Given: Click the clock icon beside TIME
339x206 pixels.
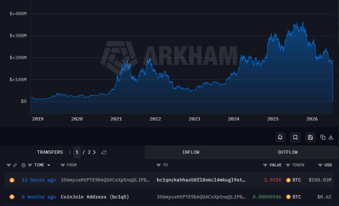Looking at the screenshot, I should tap(23, 165).
